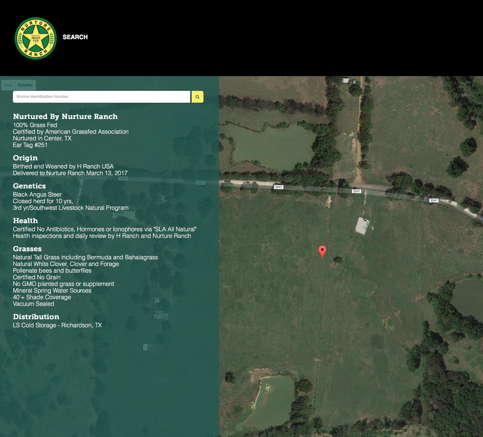Click 'Certified by American Grassfed Association' text

(71, 132)
